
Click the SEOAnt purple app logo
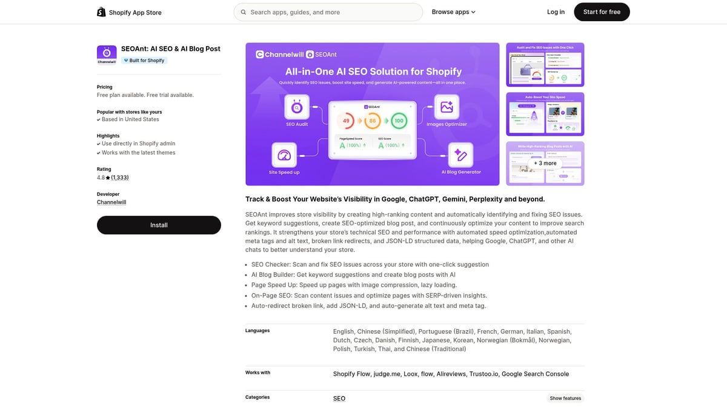(x=107, y=53)
